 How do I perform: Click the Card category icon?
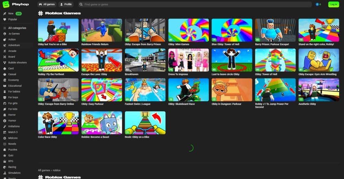4,68
